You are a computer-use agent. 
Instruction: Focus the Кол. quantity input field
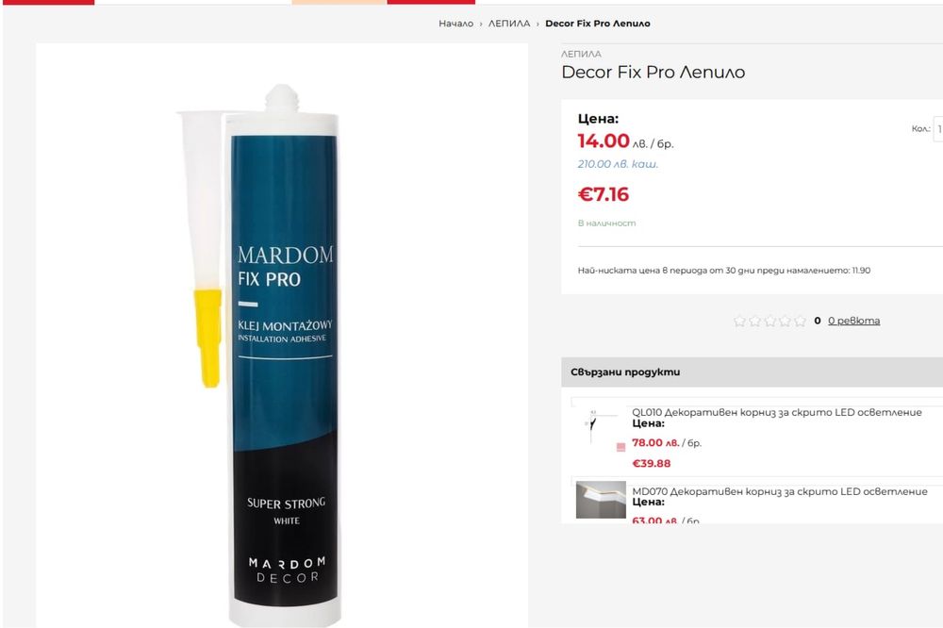point(937,129)
